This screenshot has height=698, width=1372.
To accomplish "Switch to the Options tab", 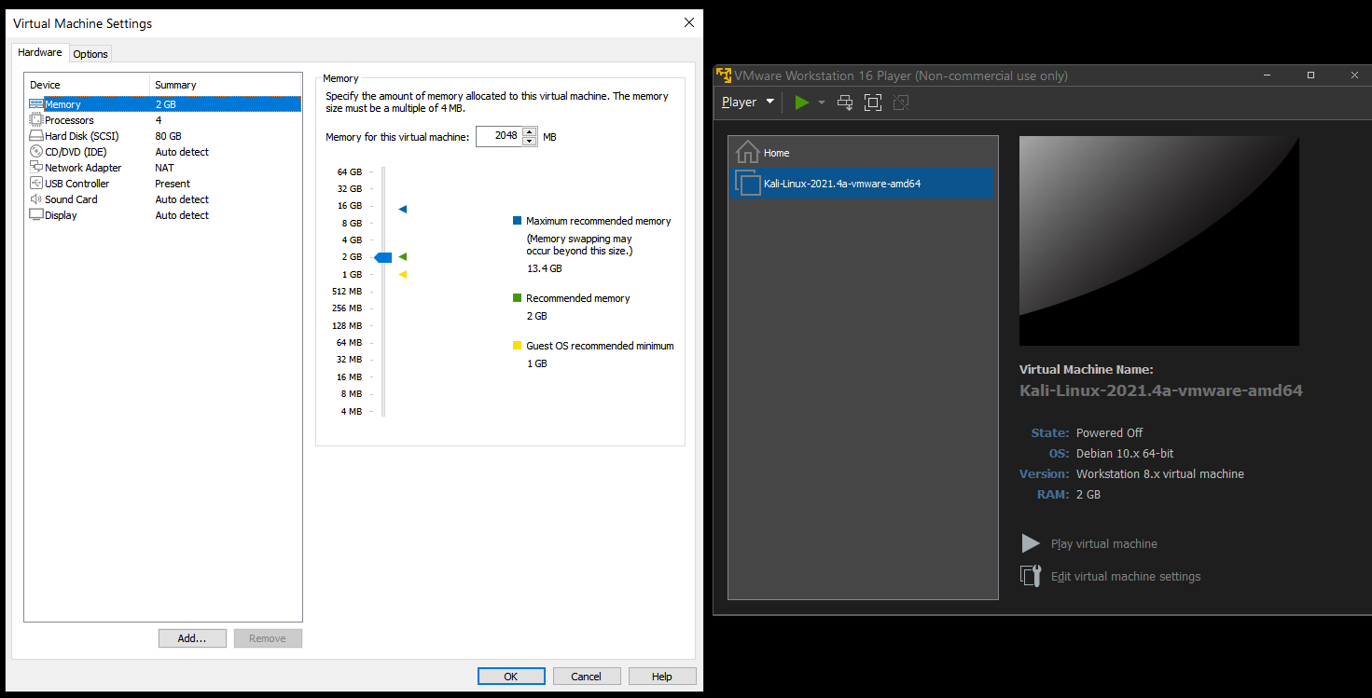I will pyautogui.click(x=90, y=54).
